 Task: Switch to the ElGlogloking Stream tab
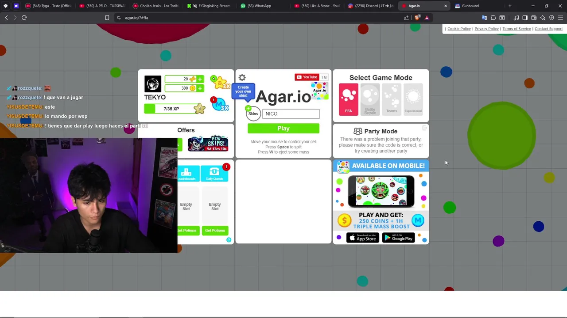(210, 6)
